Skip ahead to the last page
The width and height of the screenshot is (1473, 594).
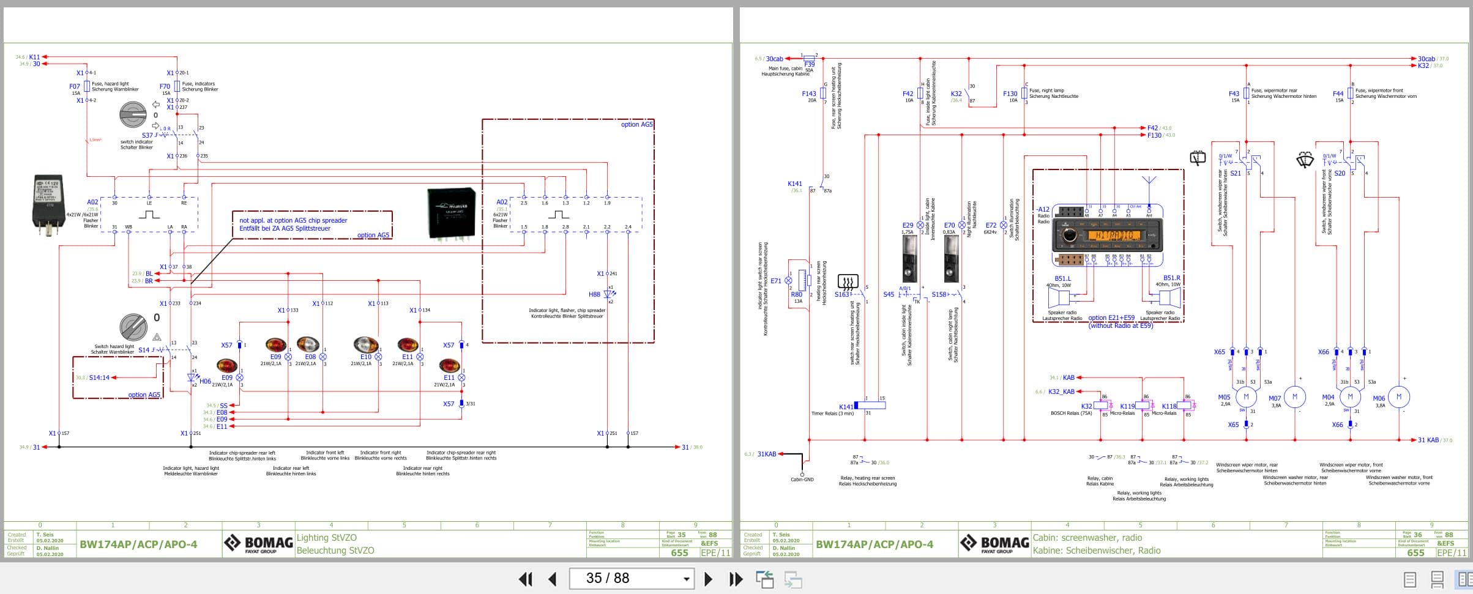[734, 578]
